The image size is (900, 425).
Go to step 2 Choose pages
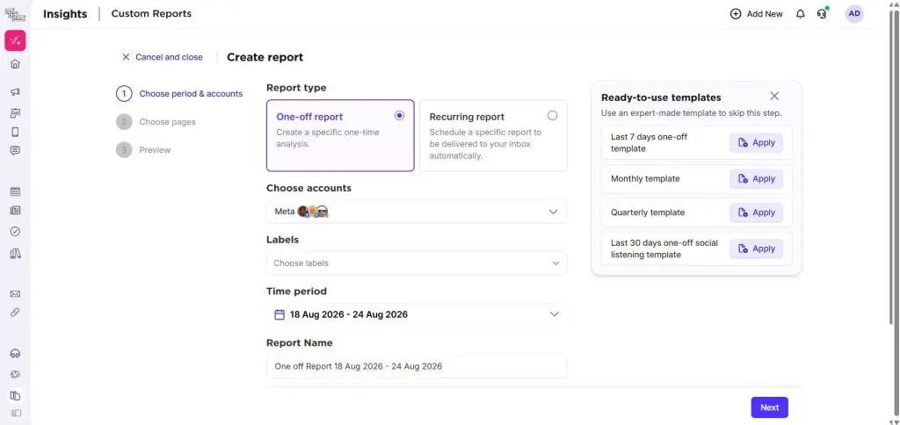coord(156,121)
